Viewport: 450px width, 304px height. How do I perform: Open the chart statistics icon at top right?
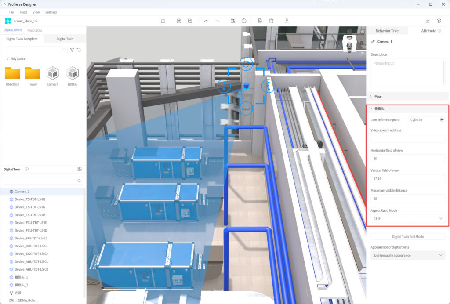point(428,21)
